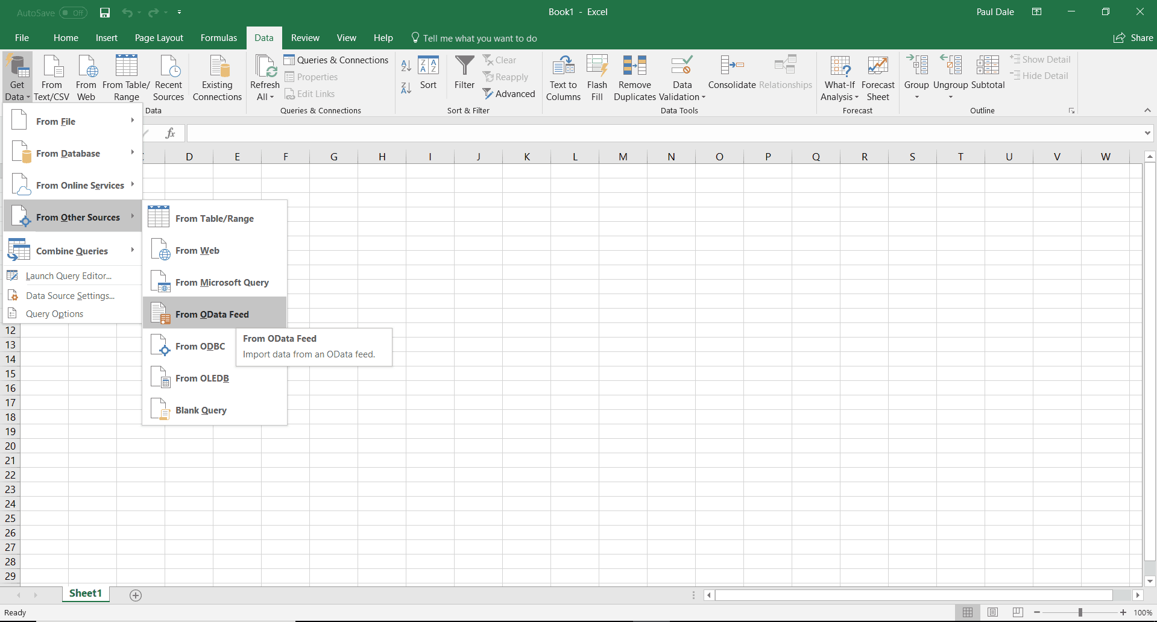
Task: Click the Share button
Action: tap(1133, 38)
